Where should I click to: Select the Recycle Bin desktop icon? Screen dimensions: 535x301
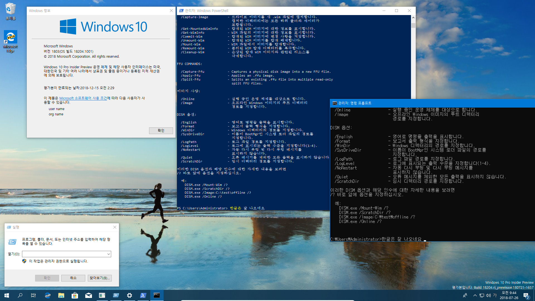(x=11, y=11)
